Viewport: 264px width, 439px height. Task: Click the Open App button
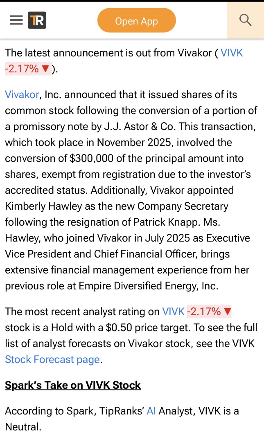pyautogui.click(x=136, y=21)
